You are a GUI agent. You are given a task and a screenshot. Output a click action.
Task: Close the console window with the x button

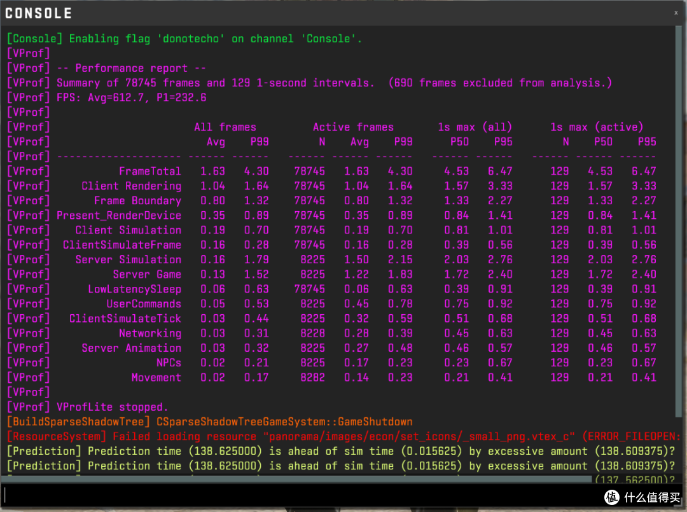pos(676,13)
